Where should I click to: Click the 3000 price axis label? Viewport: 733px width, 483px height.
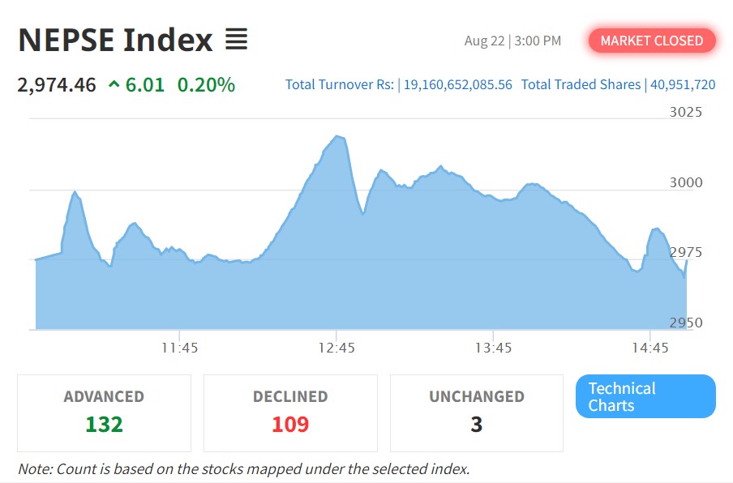click(x=686, y=183)
